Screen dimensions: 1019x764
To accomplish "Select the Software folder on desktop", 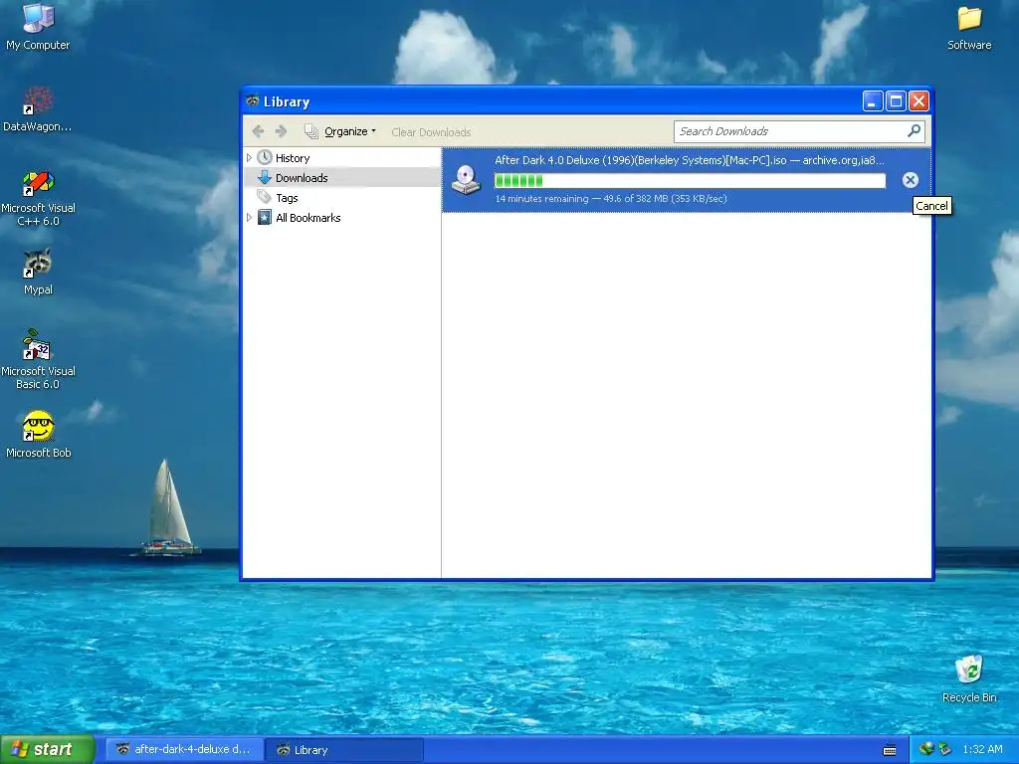I will point(969,27).
